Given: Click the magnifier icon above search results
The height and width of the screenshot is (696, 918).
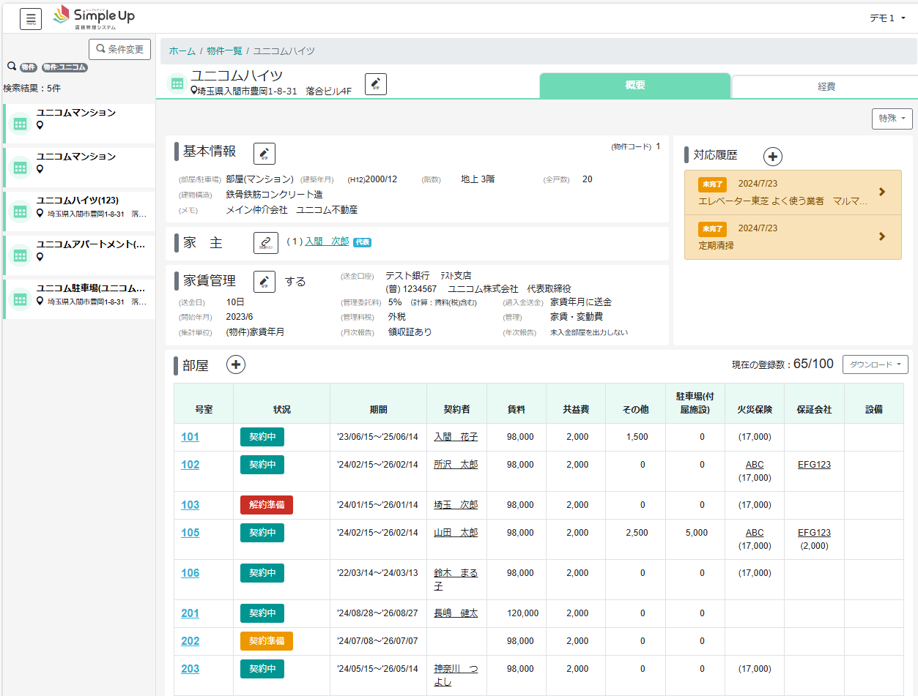Looking at the screenshot, I should (x=11, y=67).
